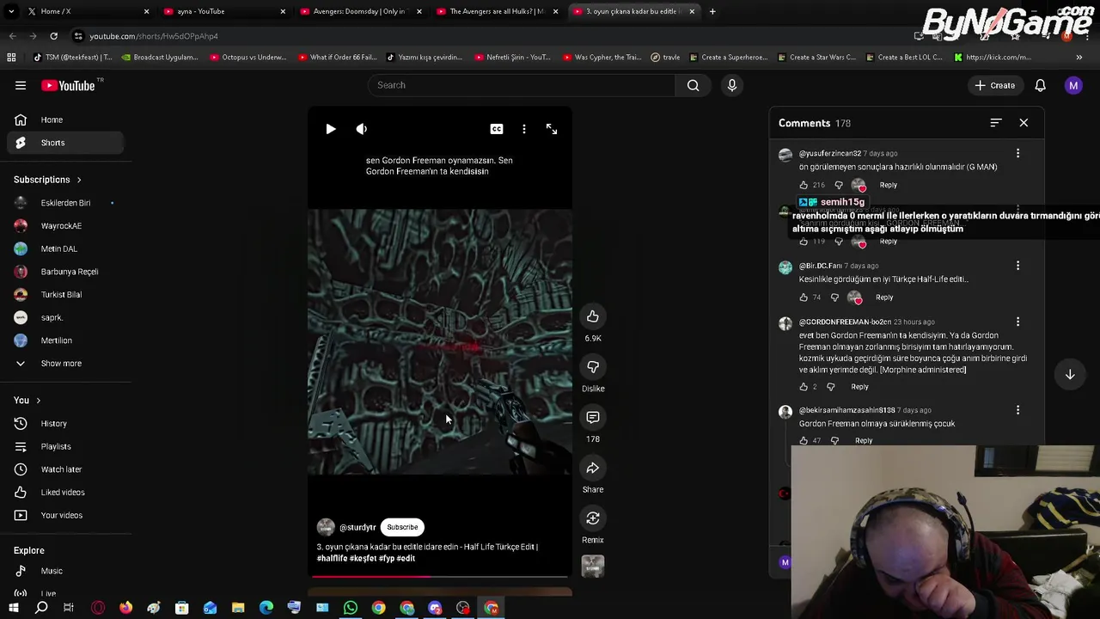Open YouTube notifications bell
This screenshot has height=619, width=1100.
point(1040,85)
